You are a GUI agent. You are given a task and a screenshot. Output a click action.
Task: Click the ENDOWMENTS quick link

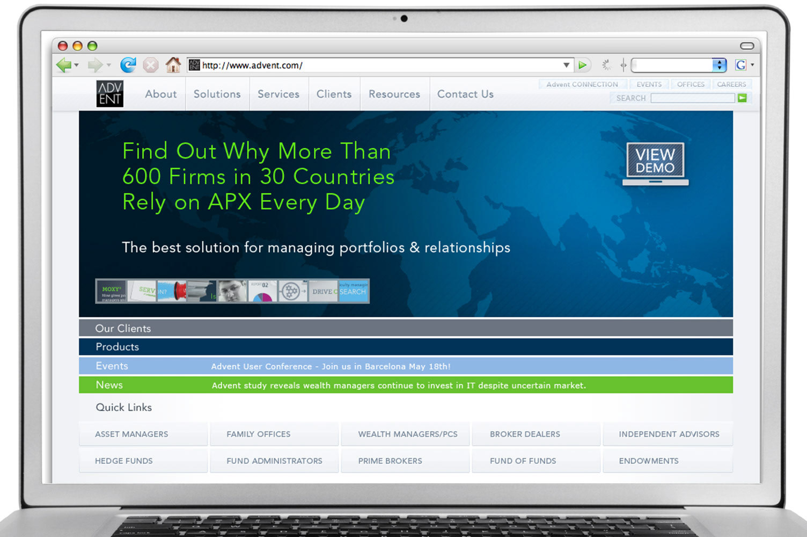point(667,461)
